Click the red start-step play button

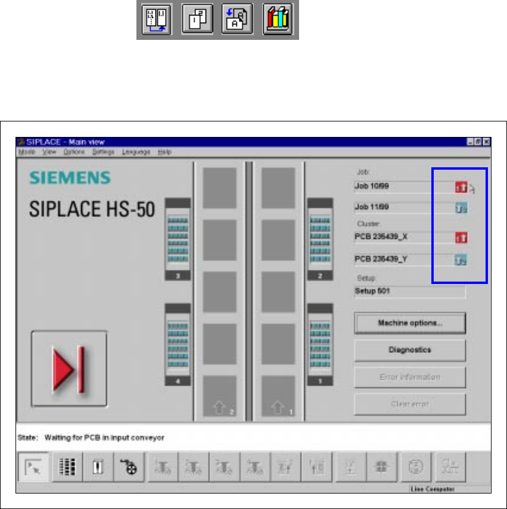tap(69, 369)
